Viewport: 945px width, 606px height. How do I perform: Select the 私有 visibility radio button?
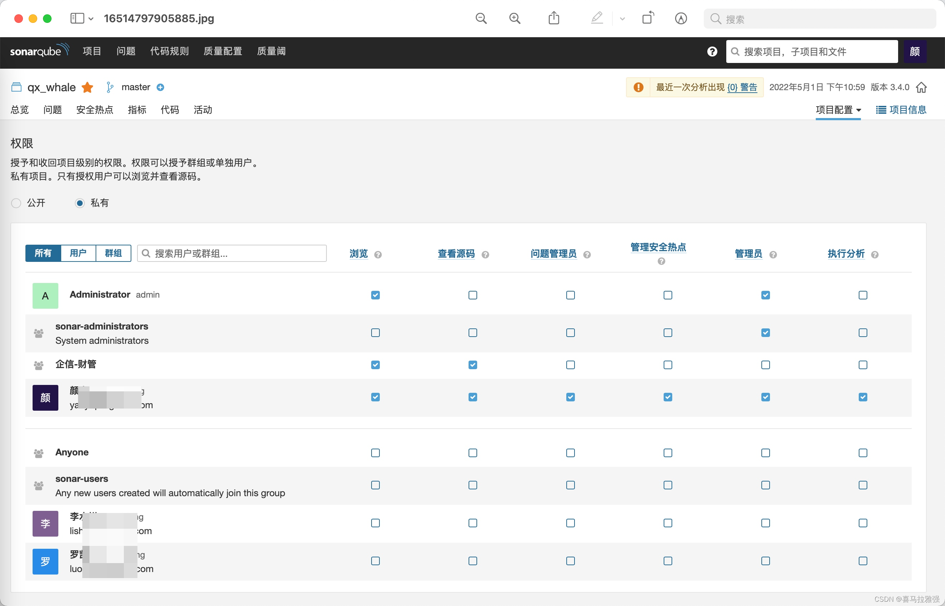[79, 203]
